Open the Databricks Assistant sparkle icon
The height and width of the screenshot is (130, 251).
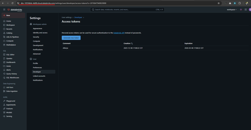pyautogui.click(x=241, y=10)
